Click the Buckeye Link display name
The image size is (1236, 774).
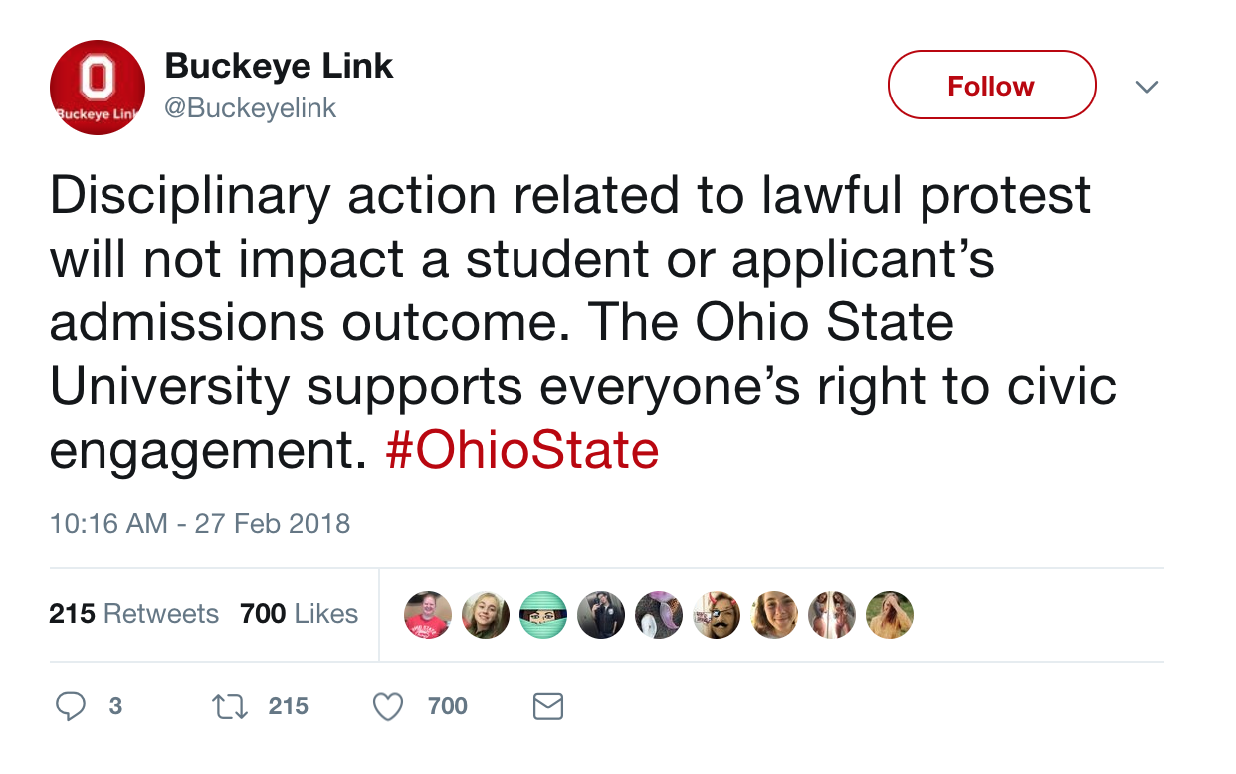click(279, 66)
